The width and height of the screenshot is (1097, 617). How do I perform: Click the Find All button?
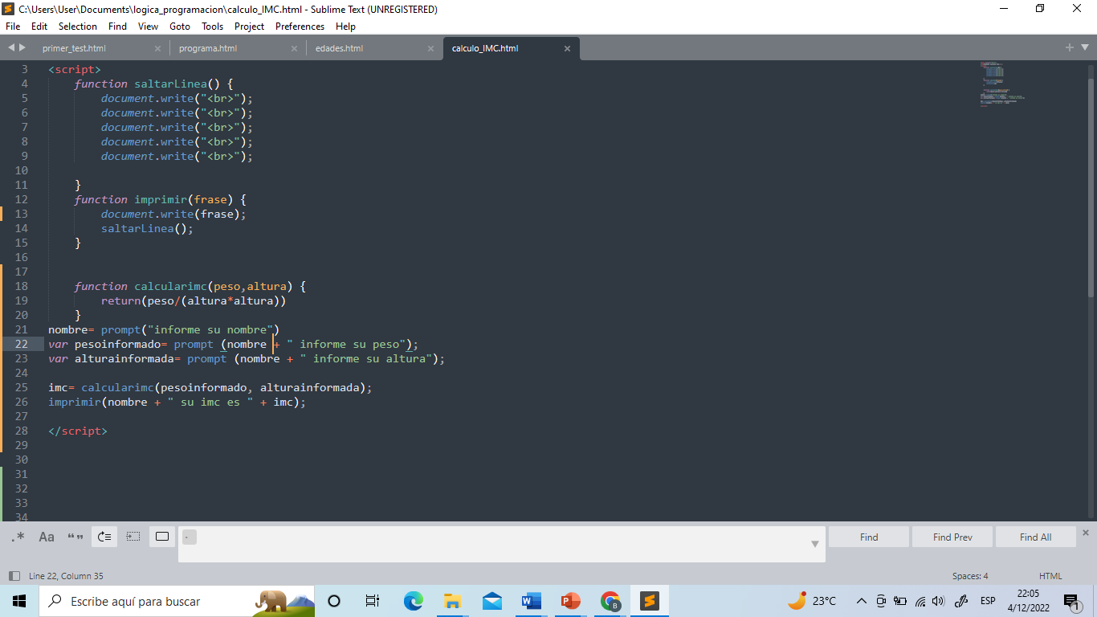pos(1035,537)
